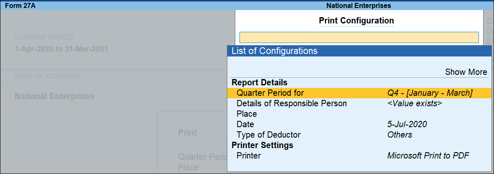Click Microsoft Print to PDF value

tap(428, 156)
